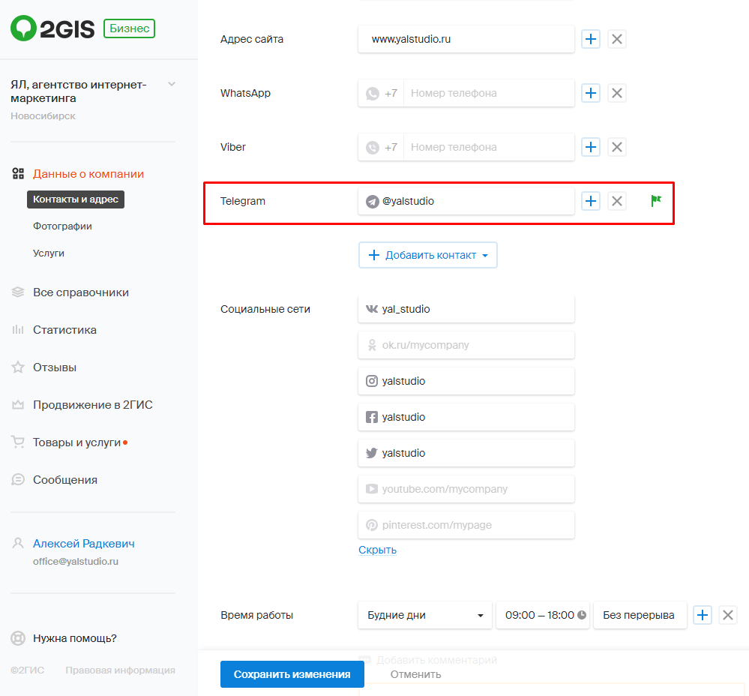Open Все справочники menu item

pyautogui.click(x=81, y=292)
